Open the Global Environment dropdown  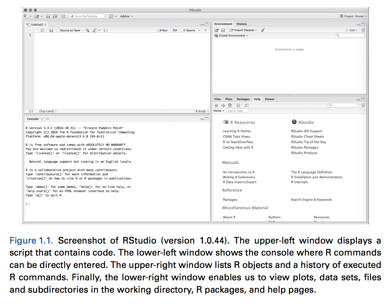[231, 36]
